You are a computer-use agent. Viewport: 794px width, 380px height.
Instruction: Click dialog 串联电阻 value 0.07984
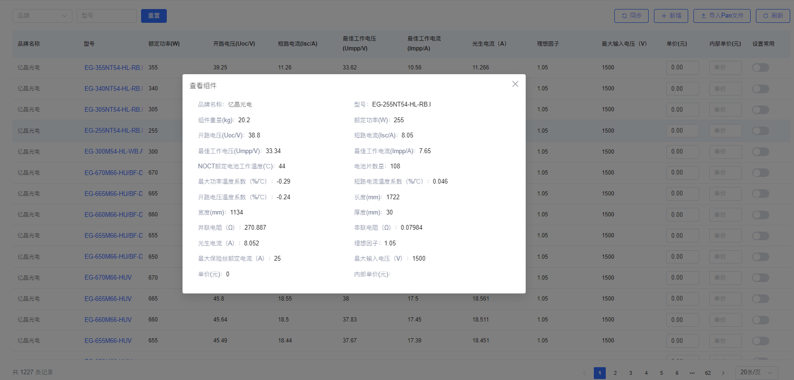[411, 227]
